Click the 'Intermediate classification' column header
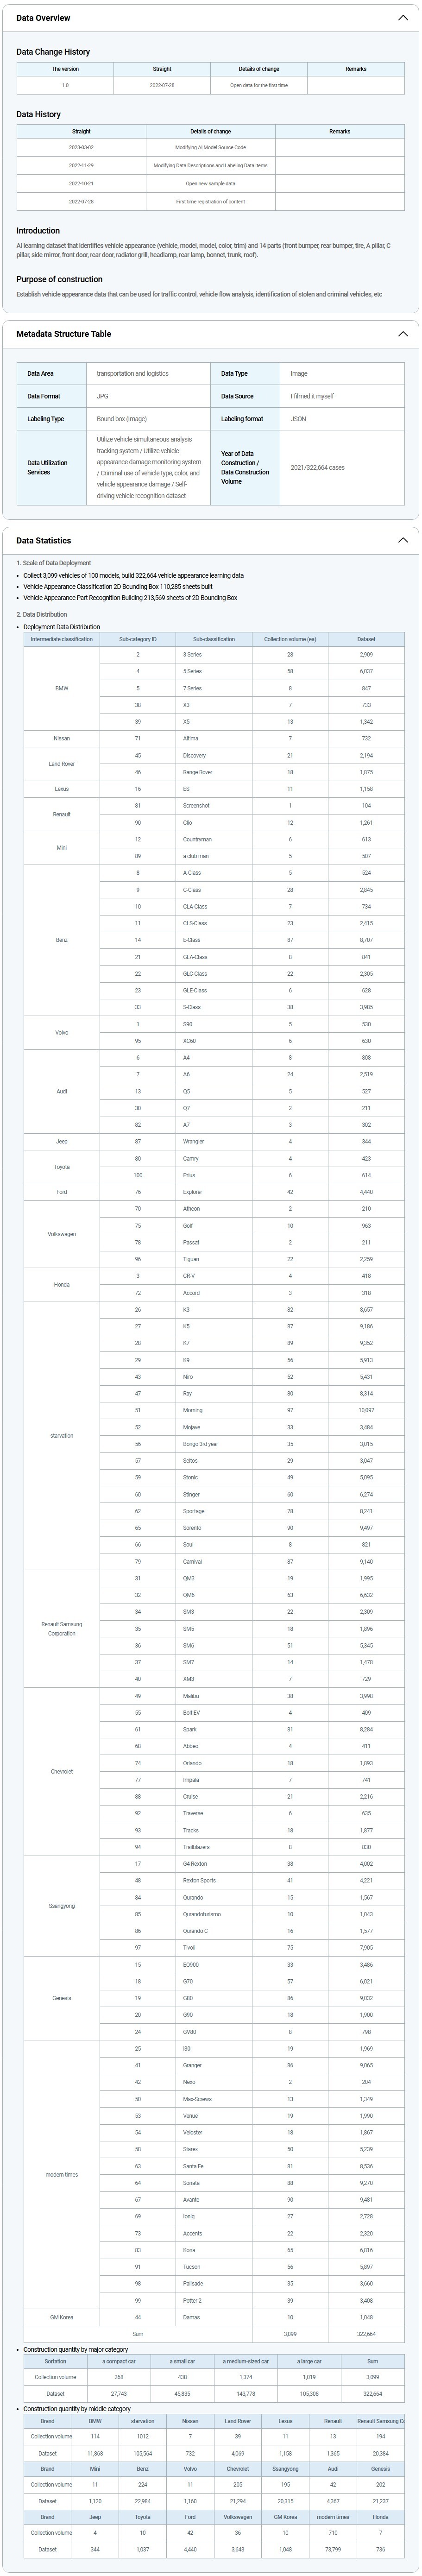Image resolution: width=422 pixels, height=2576 pixels. tap(62, 639)
